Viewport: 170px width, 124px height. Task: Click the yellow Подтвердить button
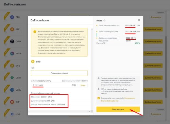[x=118, y=109]
